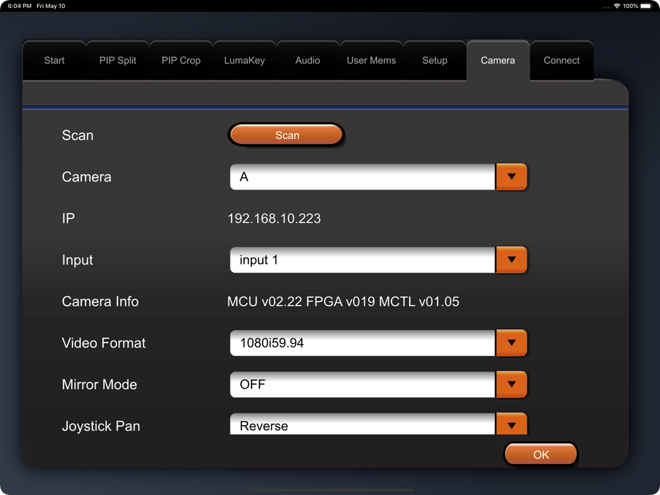This screenshot has width=660, height=495.
Task: Tap the battery icon in status bar
Action: pos(646,6)
